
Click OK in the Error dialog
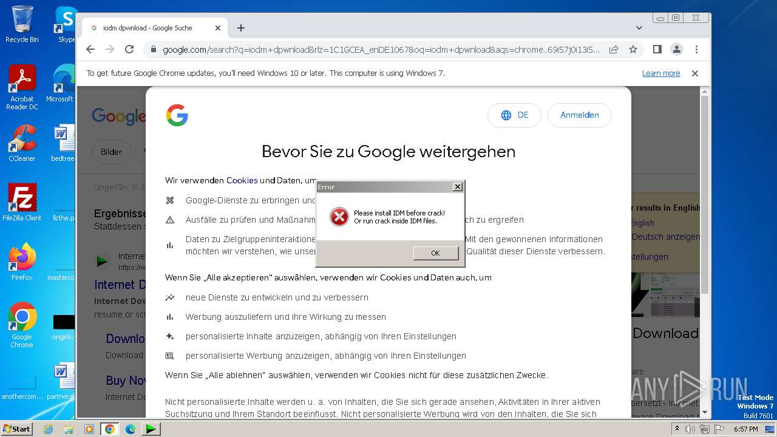coord(435,253)
